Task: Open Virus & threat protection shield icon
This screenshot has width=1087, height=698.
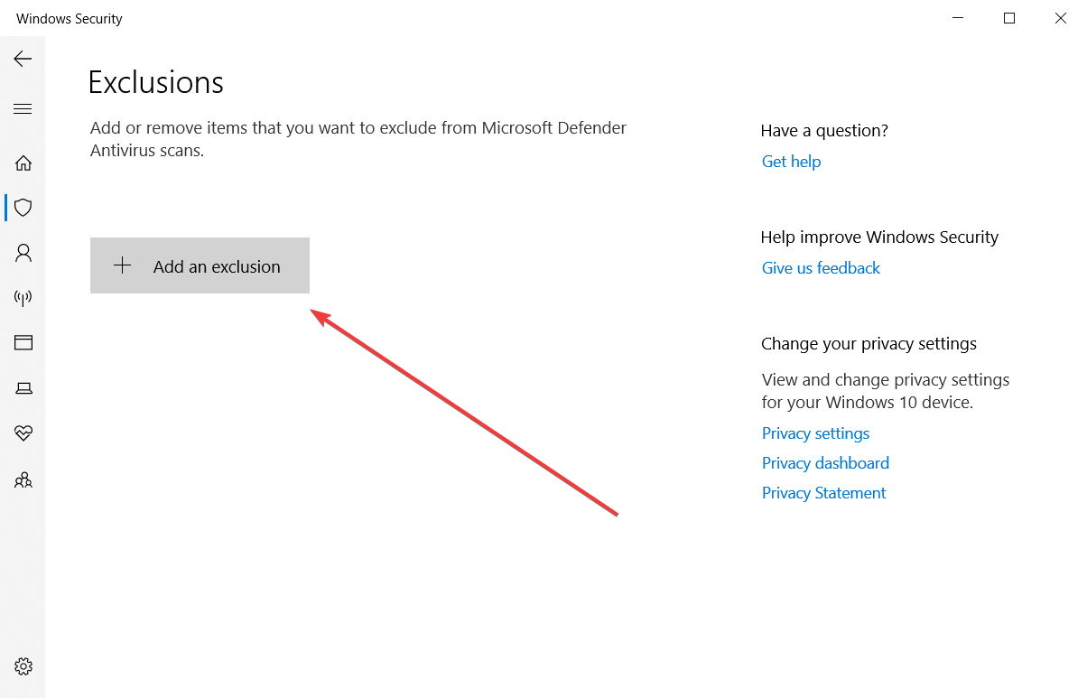Action: click(23, 208)
